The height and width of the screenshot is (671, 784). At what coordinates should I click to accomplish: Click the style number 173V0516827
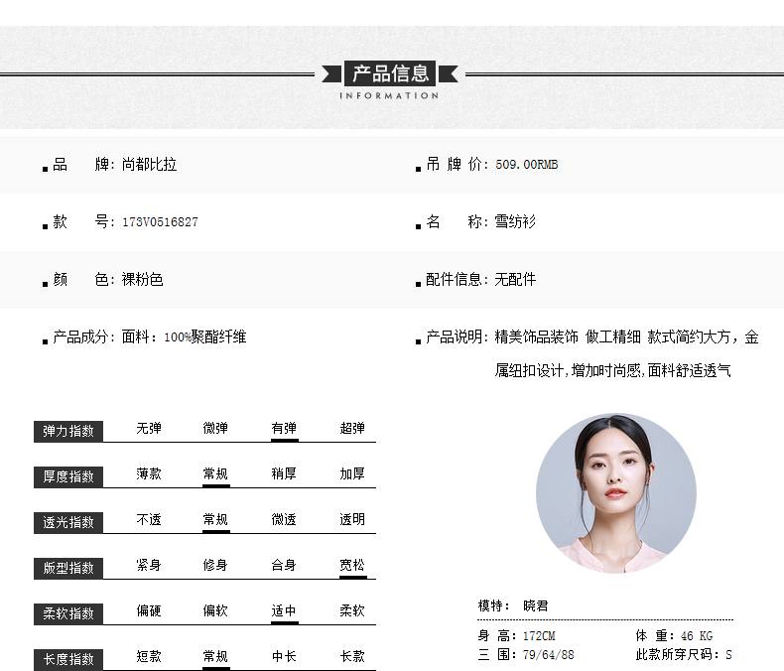point(160,222)
